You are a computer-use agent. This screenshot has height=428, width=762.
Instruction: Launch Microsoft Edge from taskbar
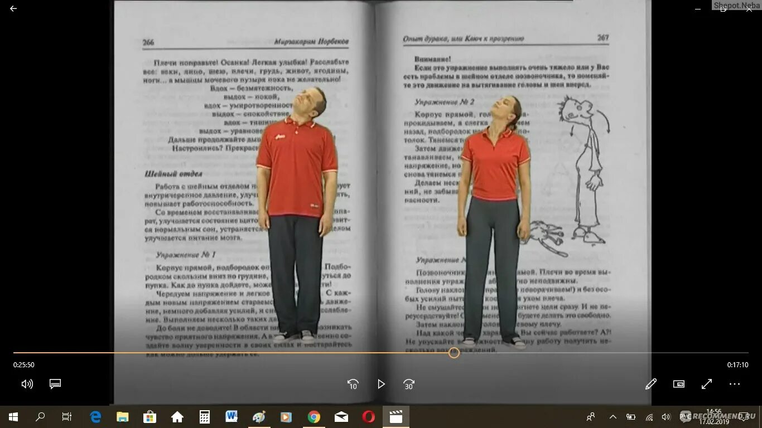coord(95,417)
